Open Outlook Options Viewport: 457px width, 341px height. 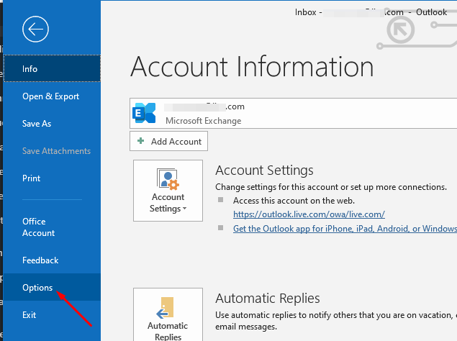52,287
